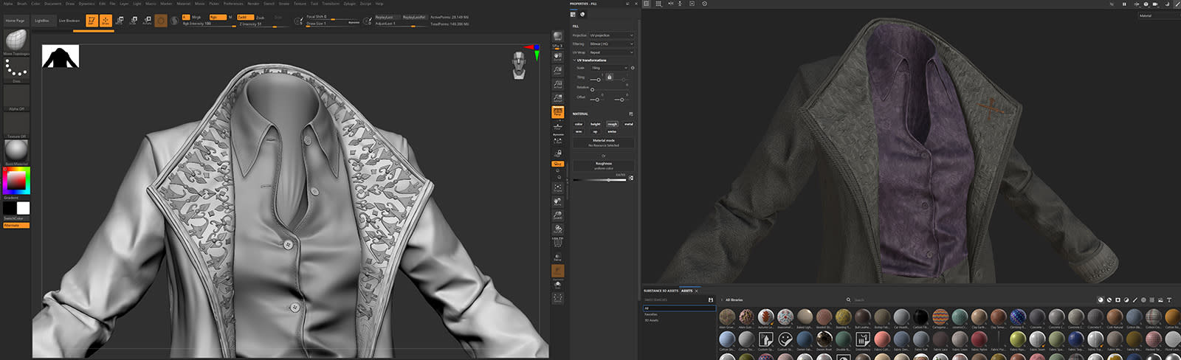
Task: Select the Dots stroke type icon
Action: [16, 69]
